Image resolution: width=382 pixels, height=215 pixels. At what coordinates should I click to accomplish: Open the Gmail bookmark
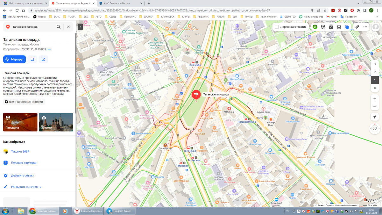(x=332, y=17)
